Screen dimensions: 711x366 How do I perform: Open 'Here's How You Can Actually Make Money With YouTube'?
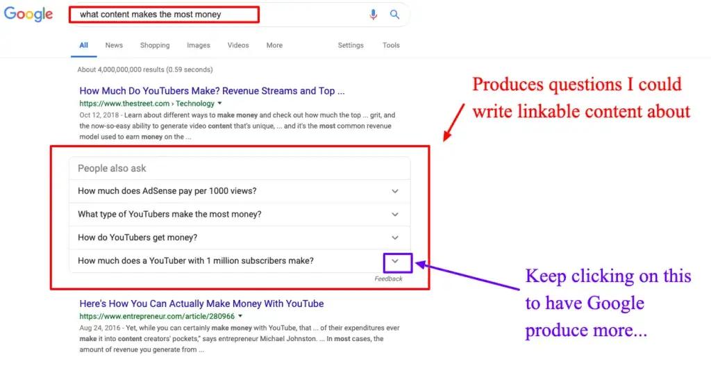click(201, 304)
